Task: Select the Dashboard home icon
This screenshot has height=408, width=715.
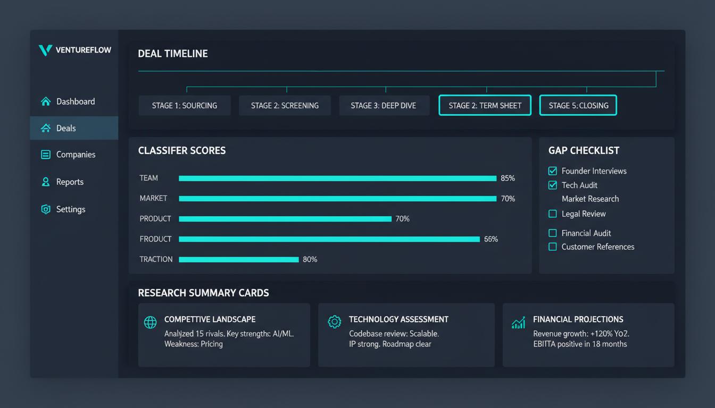Action: coord(45,101)
